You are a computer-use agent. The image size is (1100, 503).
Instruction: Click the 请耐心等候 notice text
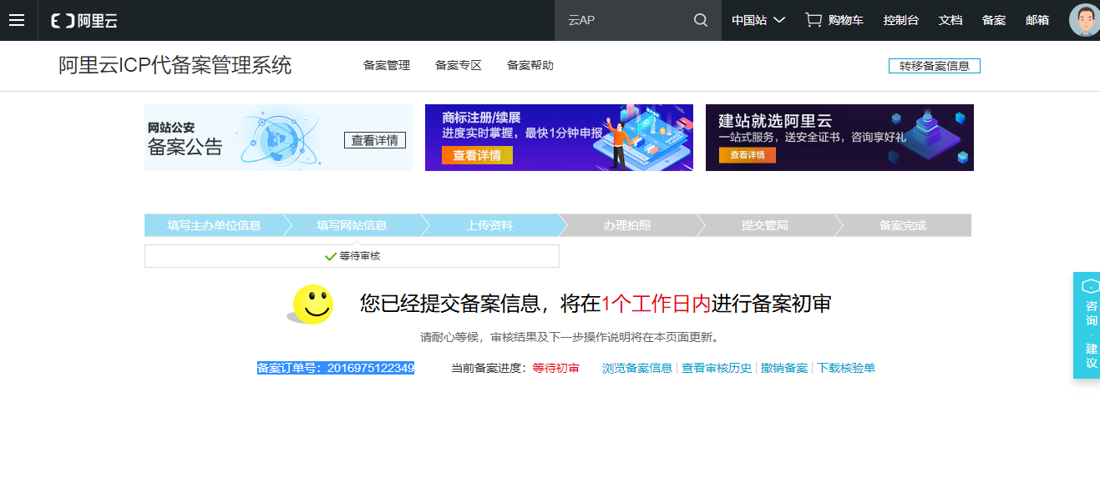click(x=569, y=338)
